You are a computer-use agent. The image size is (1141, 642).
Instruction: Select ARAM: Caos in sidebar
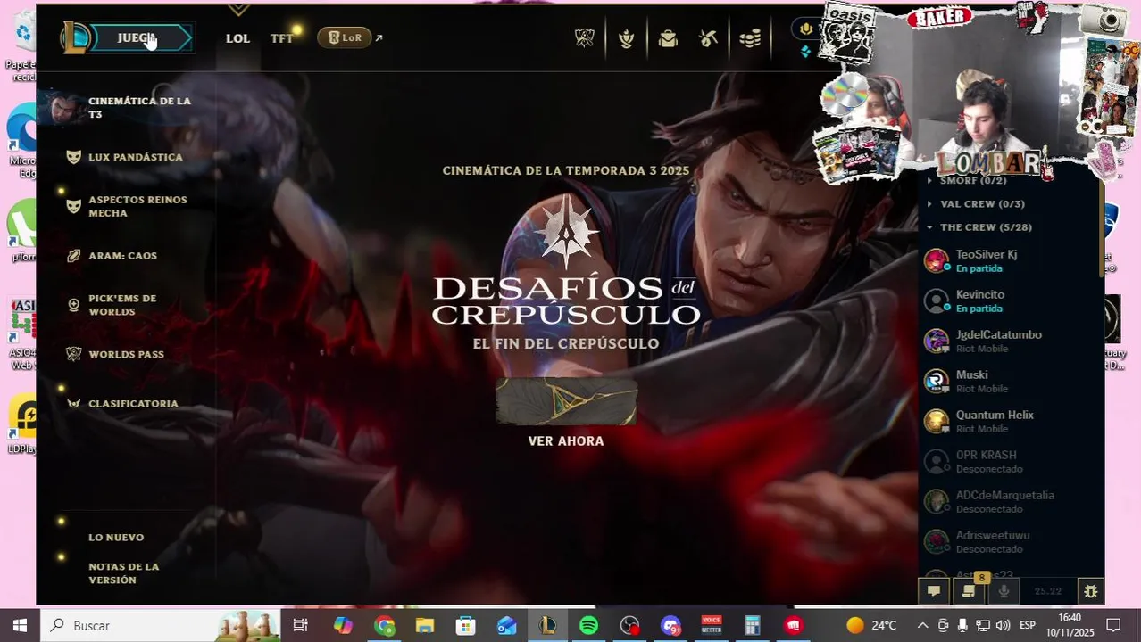click(x=122, y=256)
